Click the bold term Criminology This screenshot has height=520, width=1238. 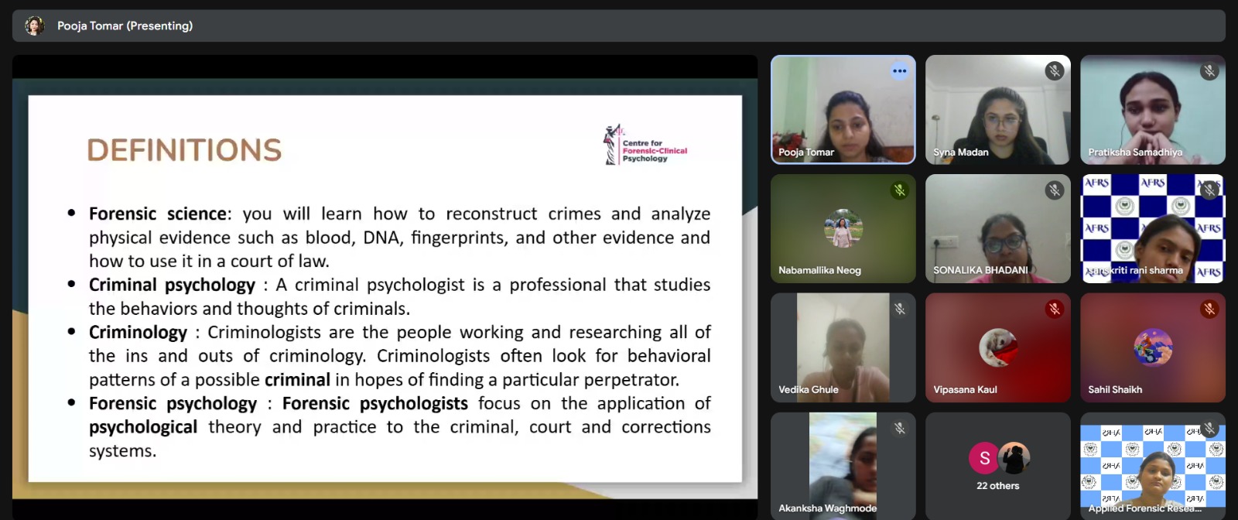138,333
